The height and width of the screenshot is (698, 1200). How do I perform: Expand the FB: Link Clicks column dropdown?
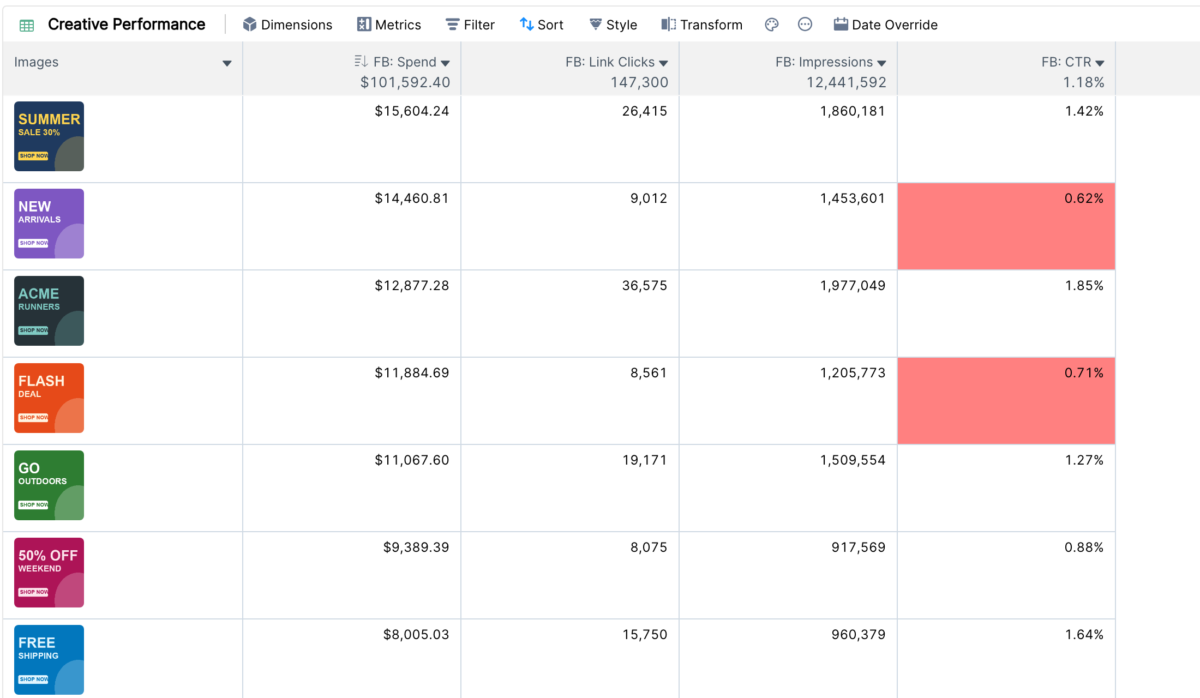[663, 64]
